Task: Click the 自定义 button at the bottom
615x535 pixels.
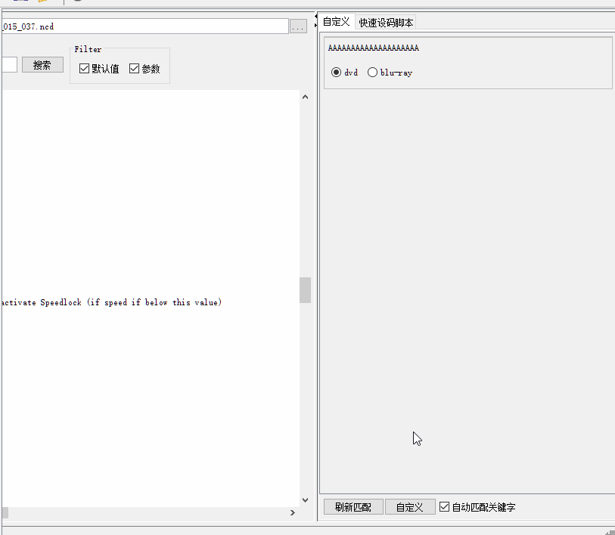Action: click(x=410, y=507)
